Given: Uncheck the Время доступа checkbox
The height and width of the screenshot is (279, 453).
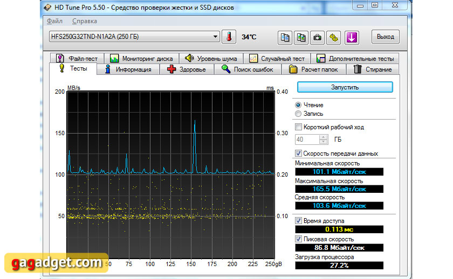Looking at the screenshot, I should [299, 221].
